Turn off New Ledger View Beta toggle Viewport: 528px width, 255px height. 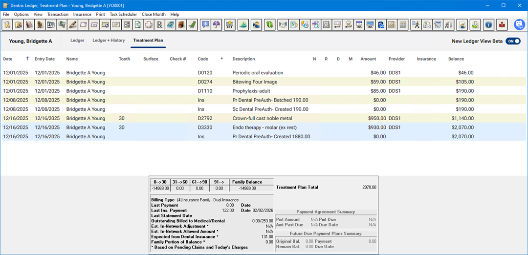click(x=513, y=41)
